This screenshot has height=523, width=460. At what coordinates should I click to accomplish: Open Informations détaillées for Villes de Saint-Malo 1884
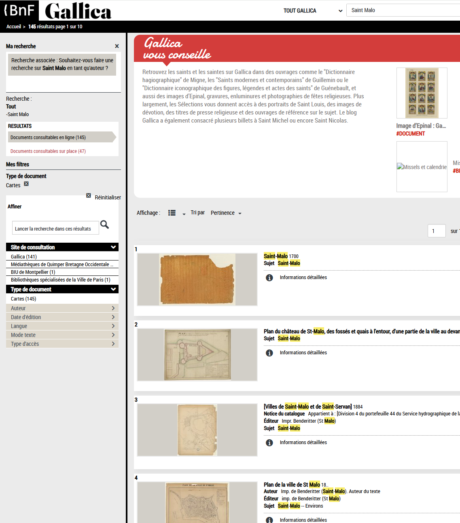(x=303, y=443)
